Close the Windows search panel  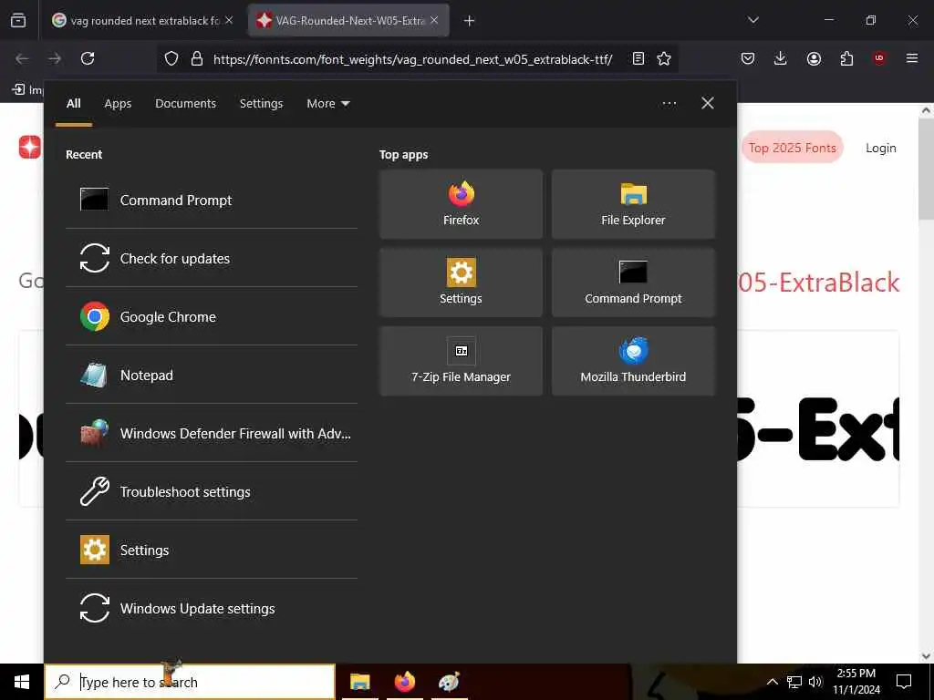tap(708, 104)
